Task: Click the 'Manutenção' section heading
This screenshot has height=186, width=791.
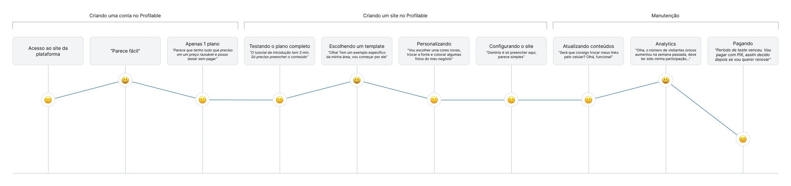Action: (665, 16)
